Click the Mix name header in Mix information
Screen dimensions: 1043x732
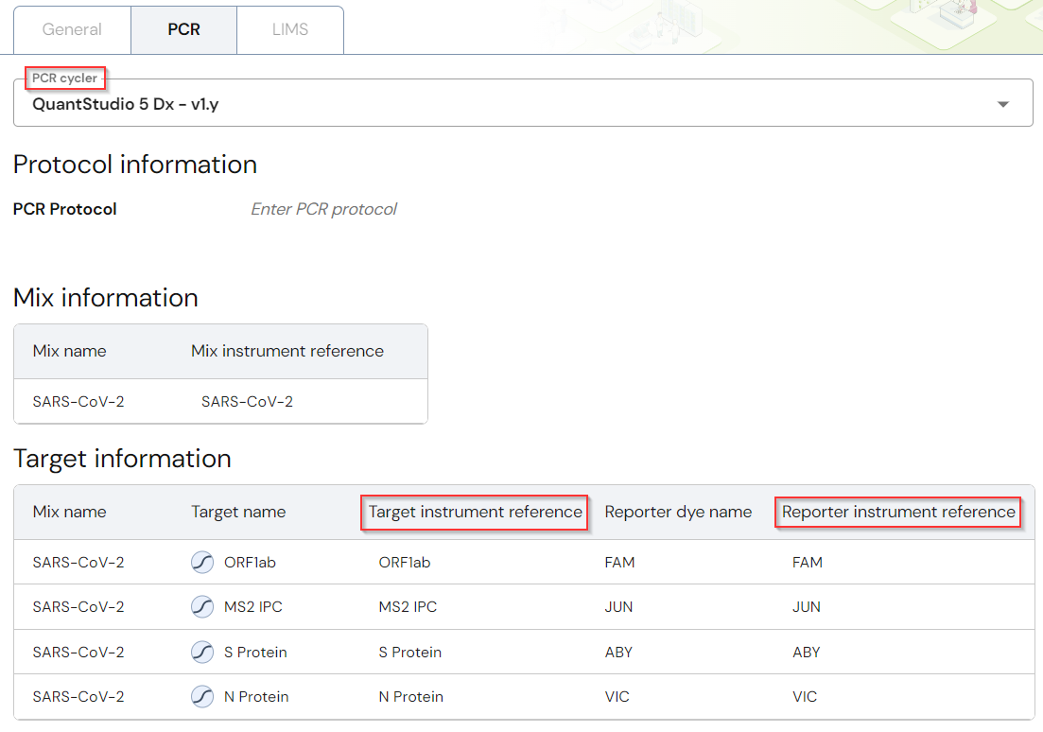coord(70,352)
